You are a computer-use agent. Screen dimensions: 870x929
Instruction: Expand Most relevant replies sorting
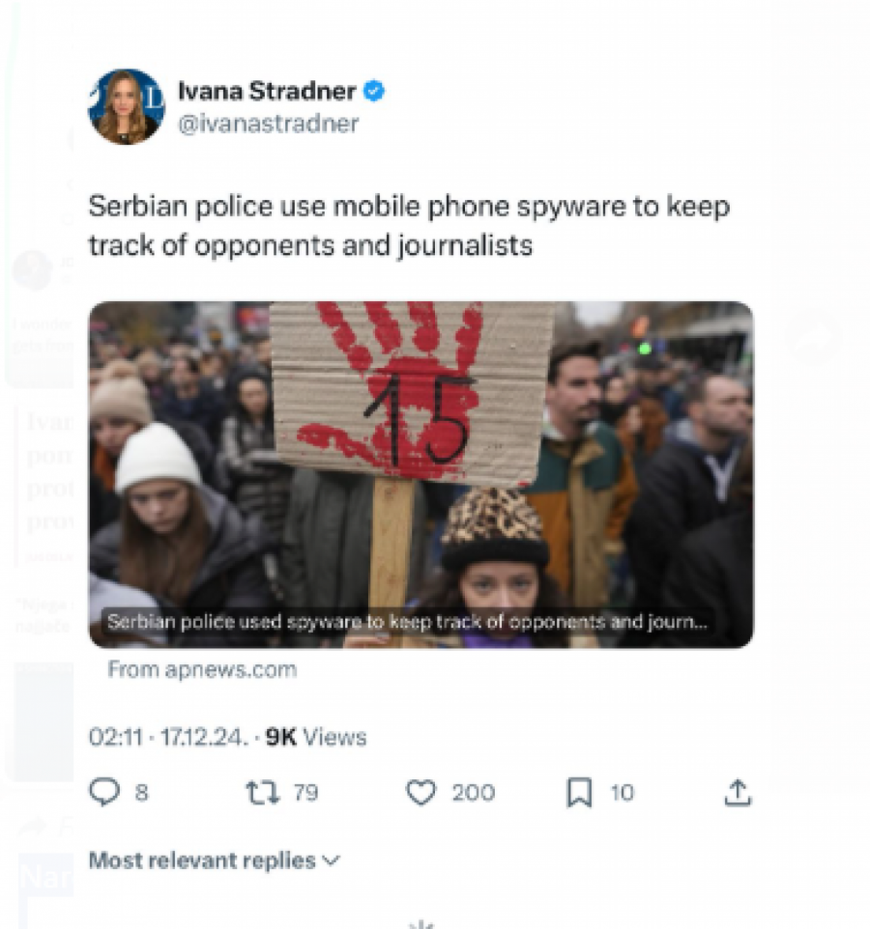pos(214,860)
